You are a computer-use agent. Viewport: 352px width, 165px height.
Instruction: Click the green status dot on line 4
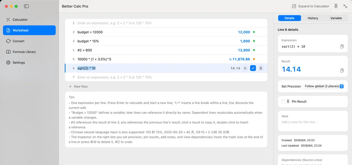[254, 50]
